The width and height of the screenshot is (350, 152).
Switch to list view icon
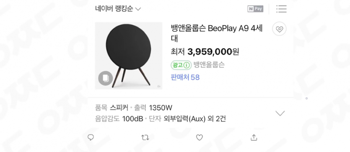point(281,9)
